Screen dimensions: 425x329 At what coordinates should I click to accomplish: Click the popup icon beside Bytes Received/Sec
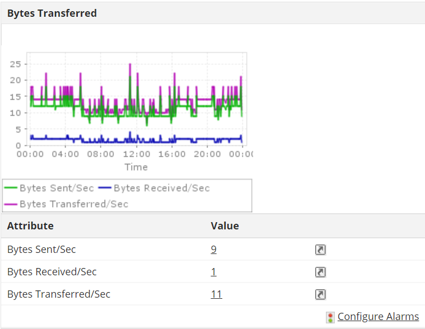pos(320,272)
